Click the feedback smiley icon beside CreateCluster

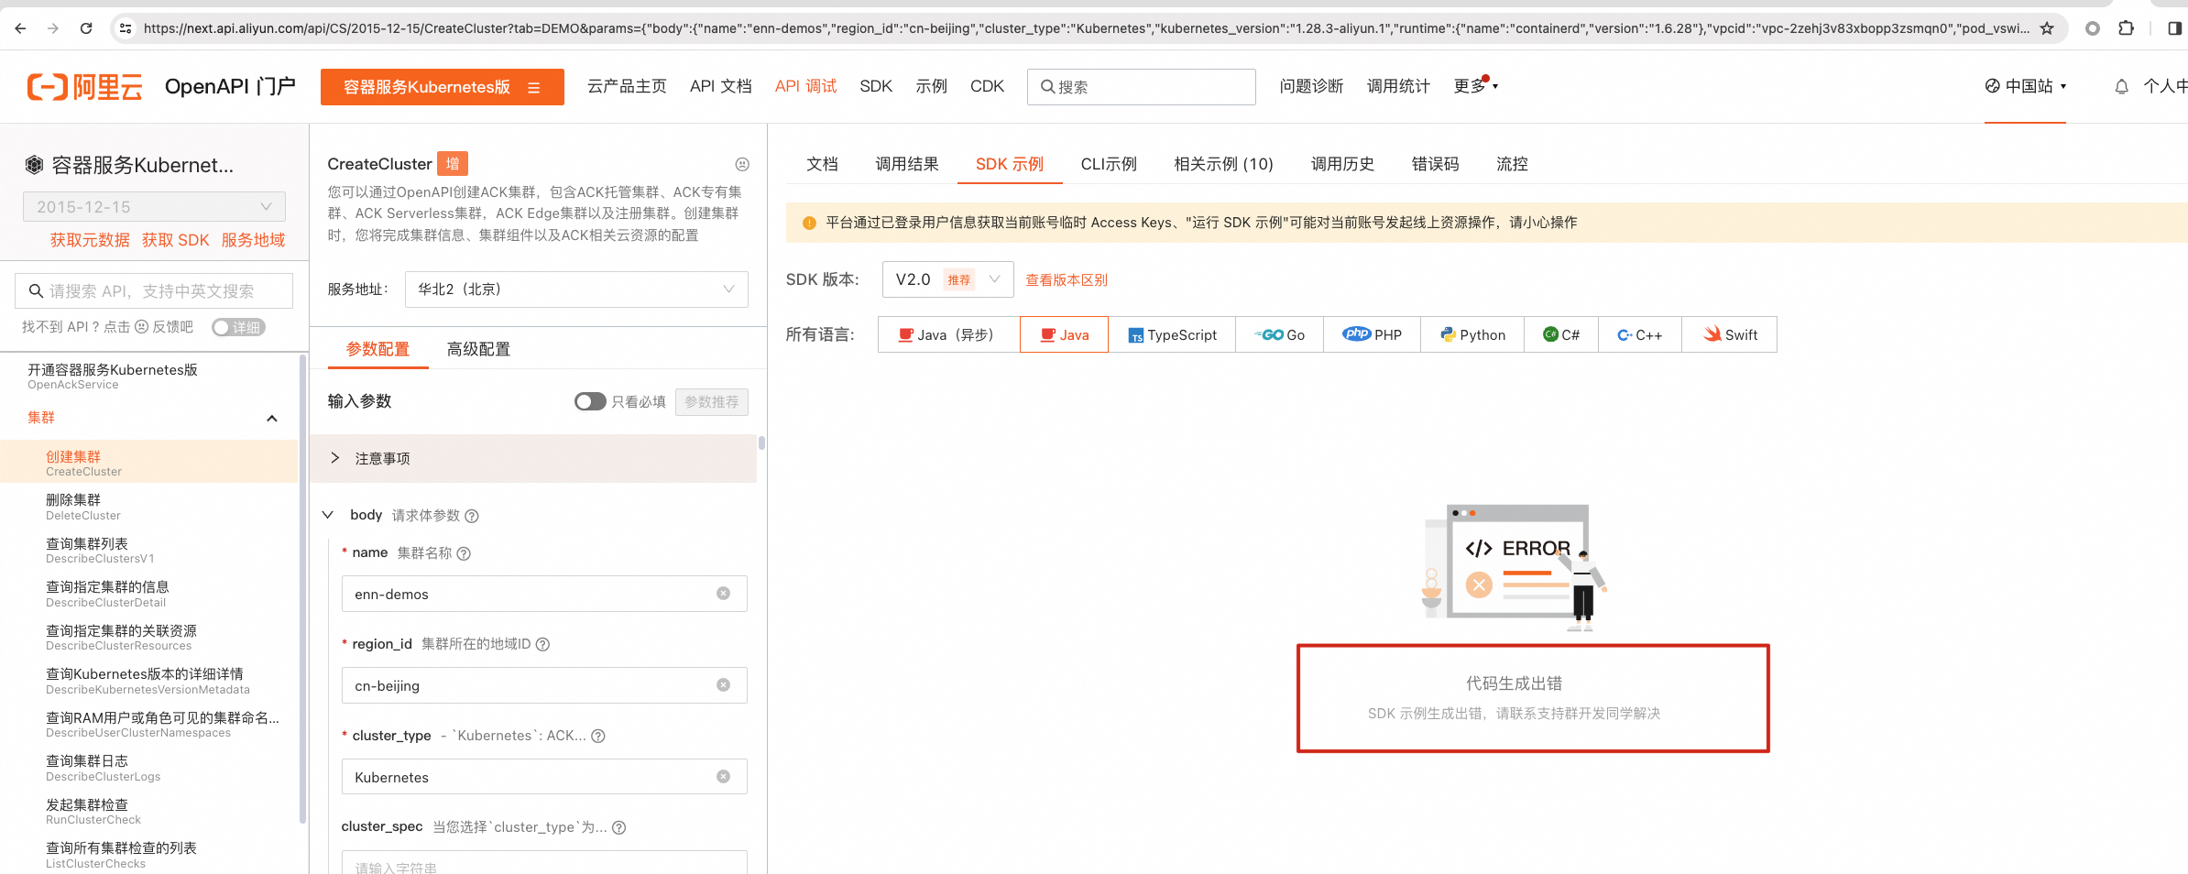tap(742, 164)
